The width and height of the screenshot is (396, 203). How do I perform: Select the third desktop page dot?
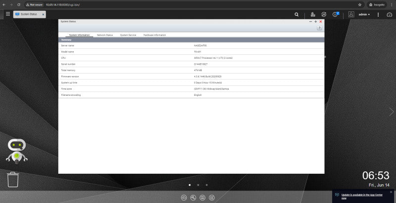click(206, 185)
